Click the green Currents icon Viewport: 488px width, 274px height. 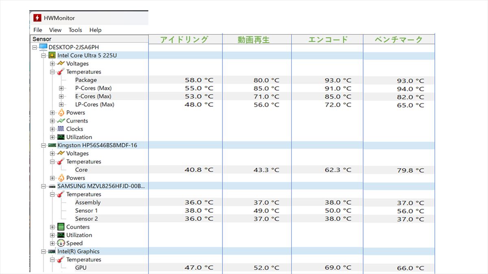tap(61, 121)
